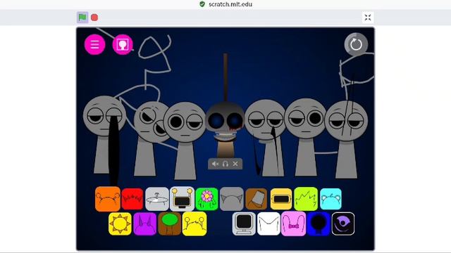Select the blue icon with black circle
Viewport: 451px width, 253px height.
(319, 223)
